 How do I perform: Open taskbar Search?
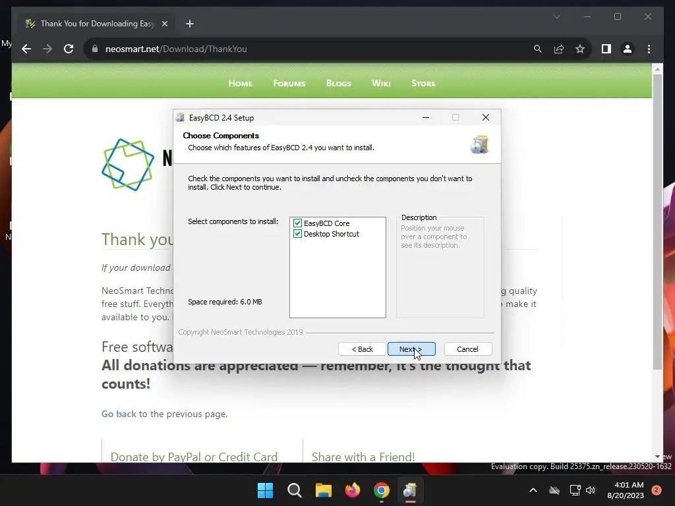[295, 490]
